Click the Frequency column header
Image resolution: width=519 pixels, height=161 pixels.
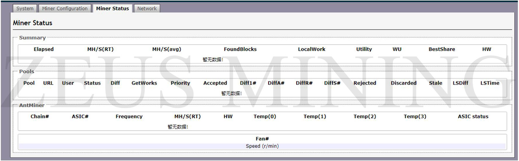[129, 116]
